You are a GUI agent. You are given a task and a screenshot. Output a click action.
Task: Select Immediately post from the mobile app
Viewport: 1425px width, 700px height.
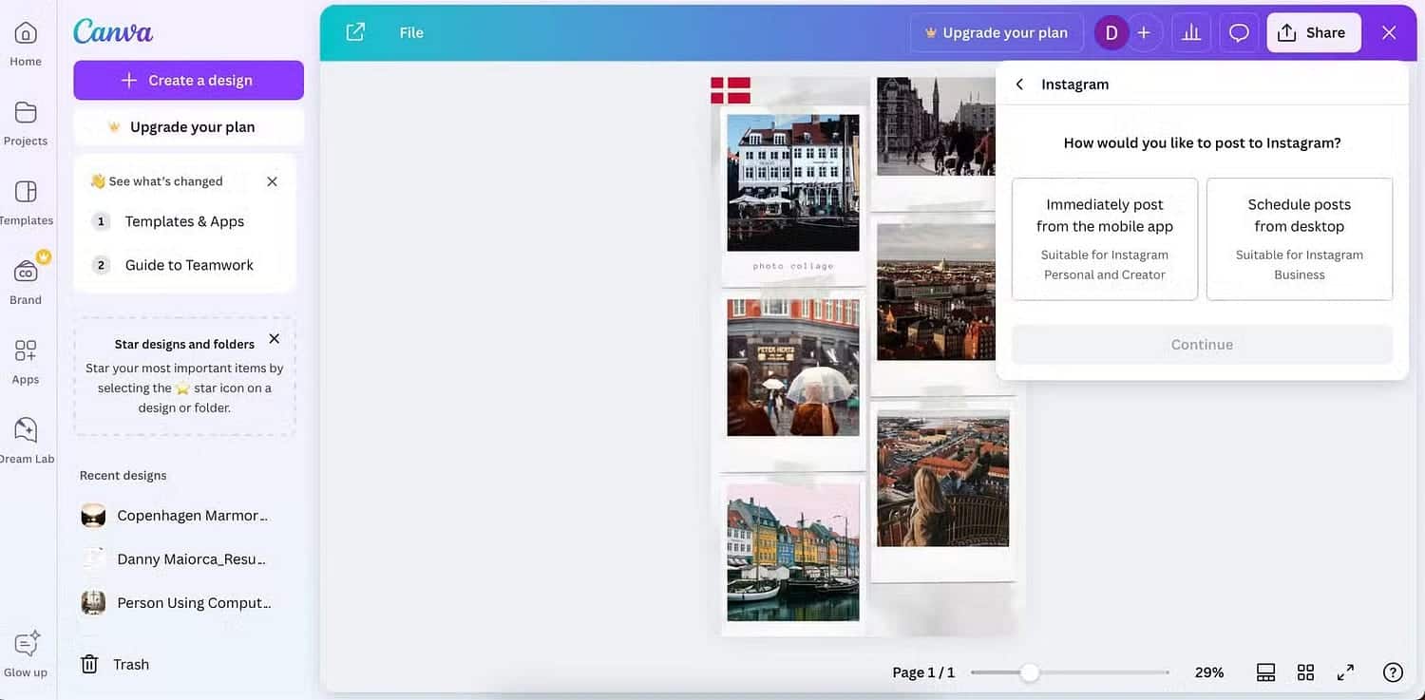pos(1104,238)
